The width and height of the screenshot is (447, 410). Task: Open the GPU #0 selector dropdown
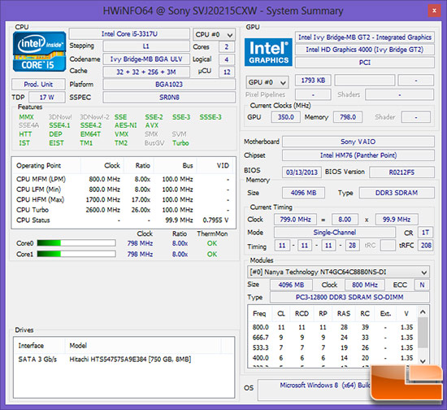point(267,82)
